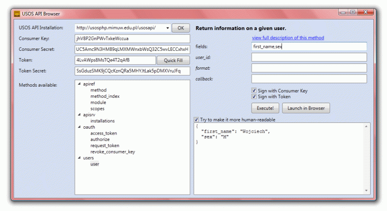387x211 pixels.
Task: Select the authorize tree item
Action: click(100, 139)
